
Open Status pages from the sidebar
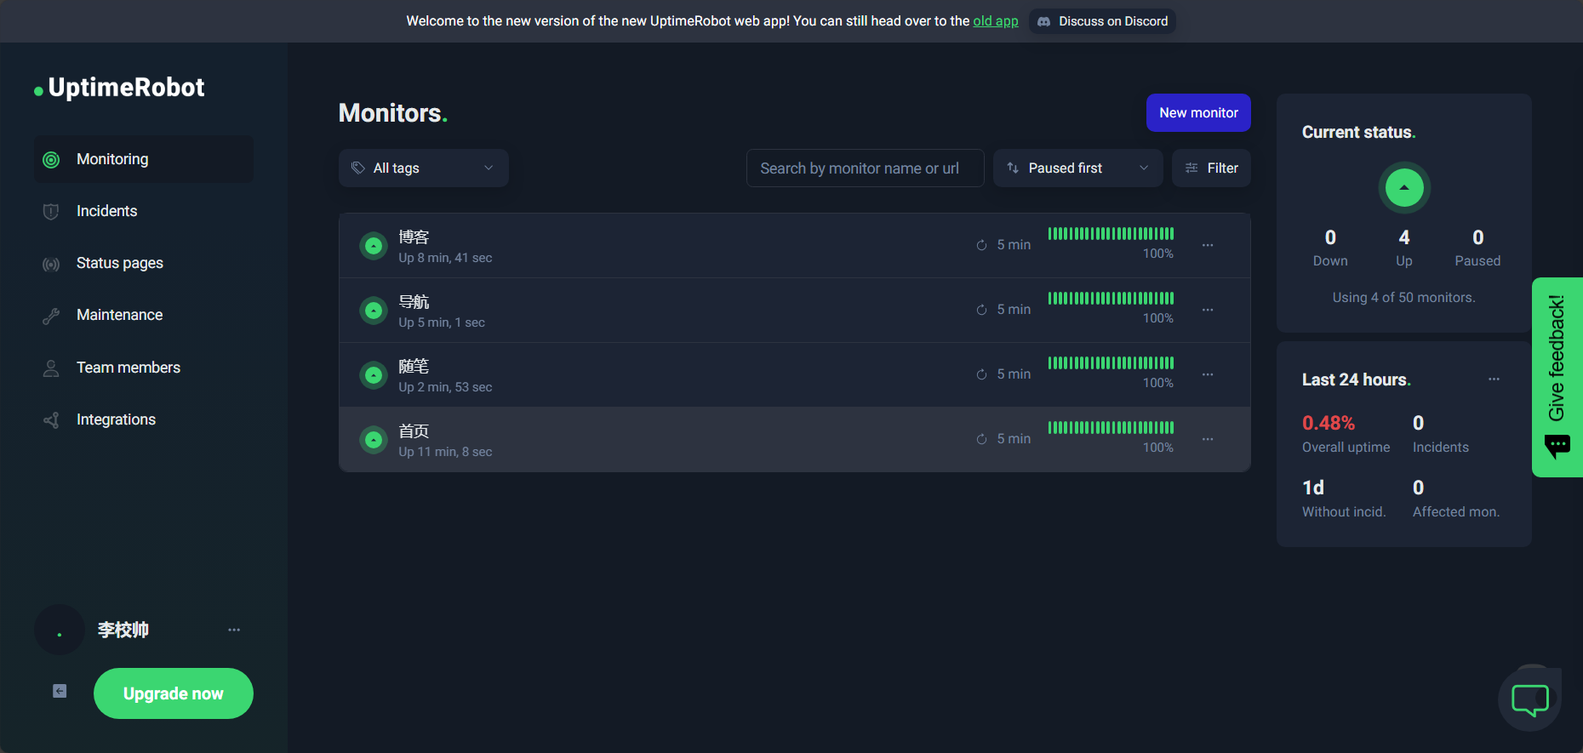point(119,263)
